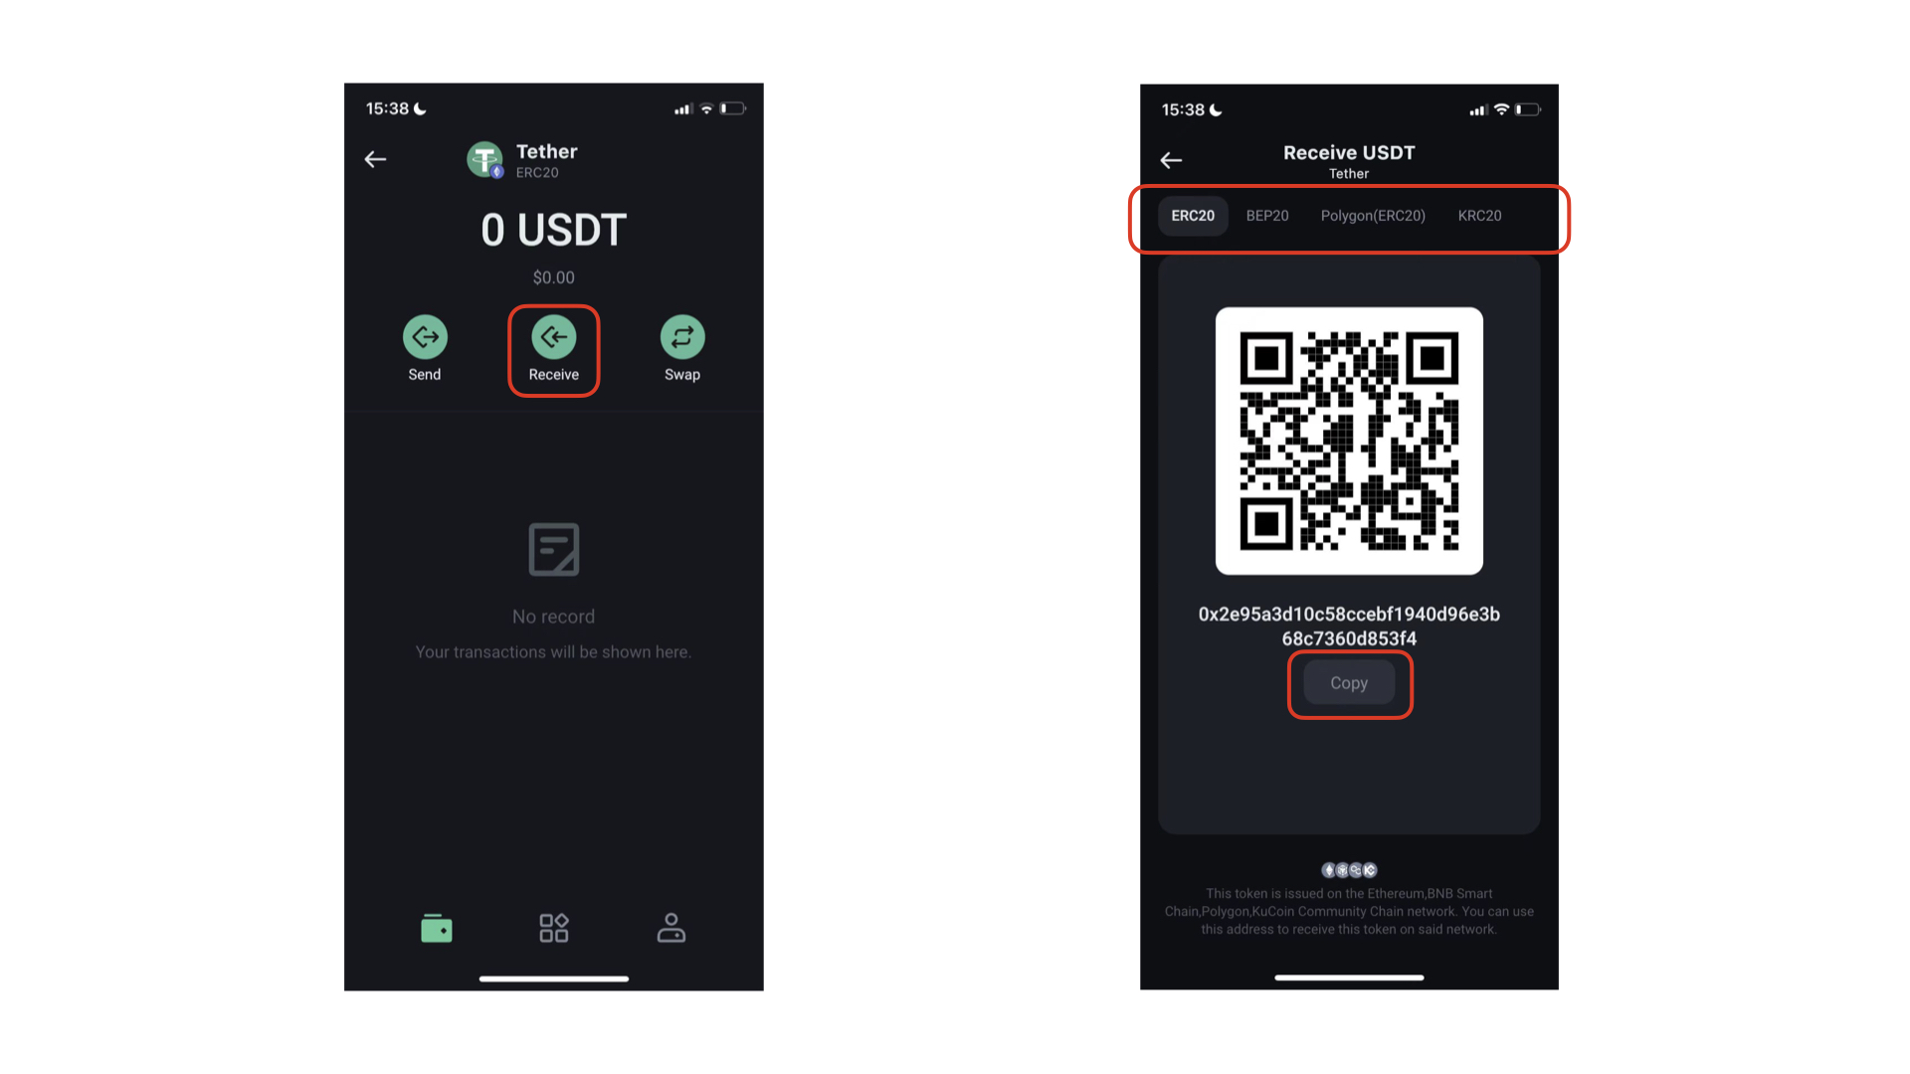1910x1074 pixels.
Task: Tap the back arrow on Receive USDT screen
Action: tap(1172, 160)
